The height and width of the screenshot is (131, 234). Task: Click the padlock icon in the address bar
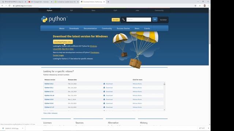point(14,6)
